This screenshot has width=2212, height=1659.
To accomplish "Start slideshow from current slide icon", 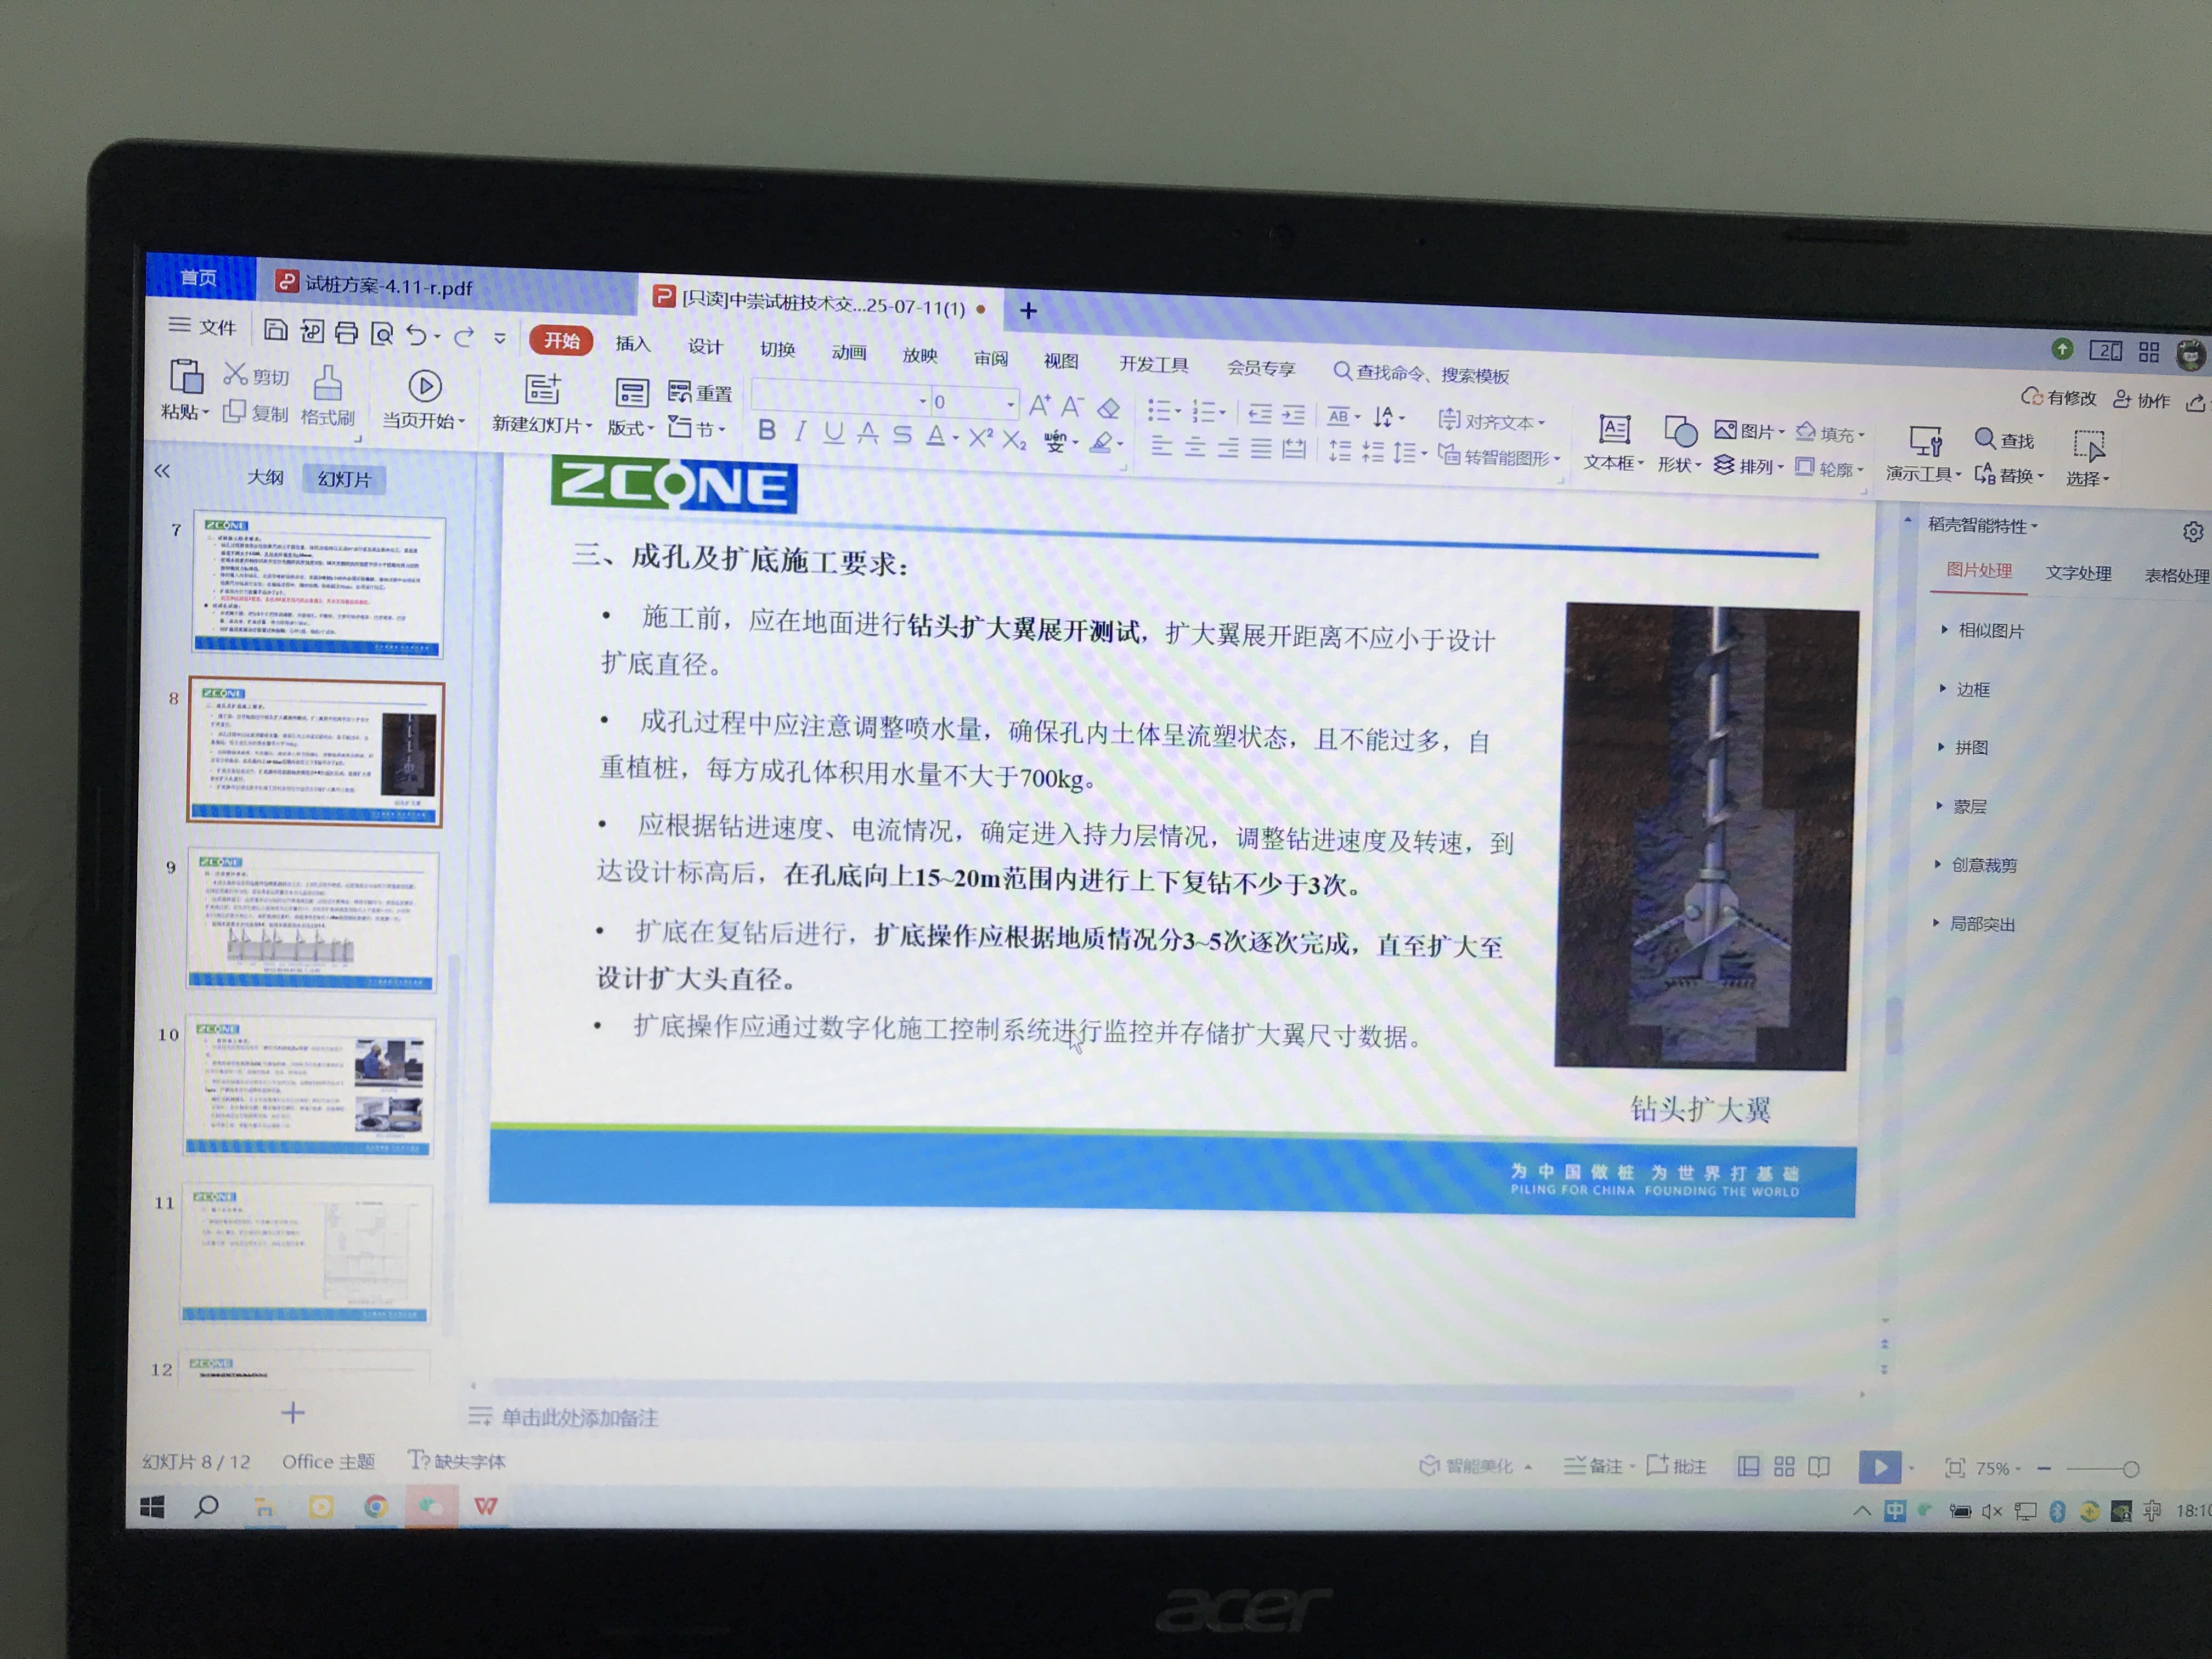I will [425, 387].
